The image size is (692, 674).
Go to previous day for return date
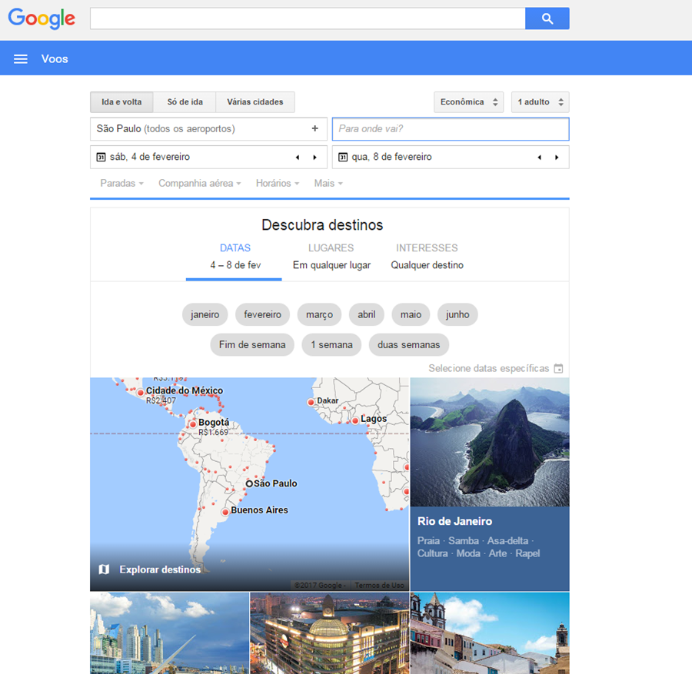539,158
